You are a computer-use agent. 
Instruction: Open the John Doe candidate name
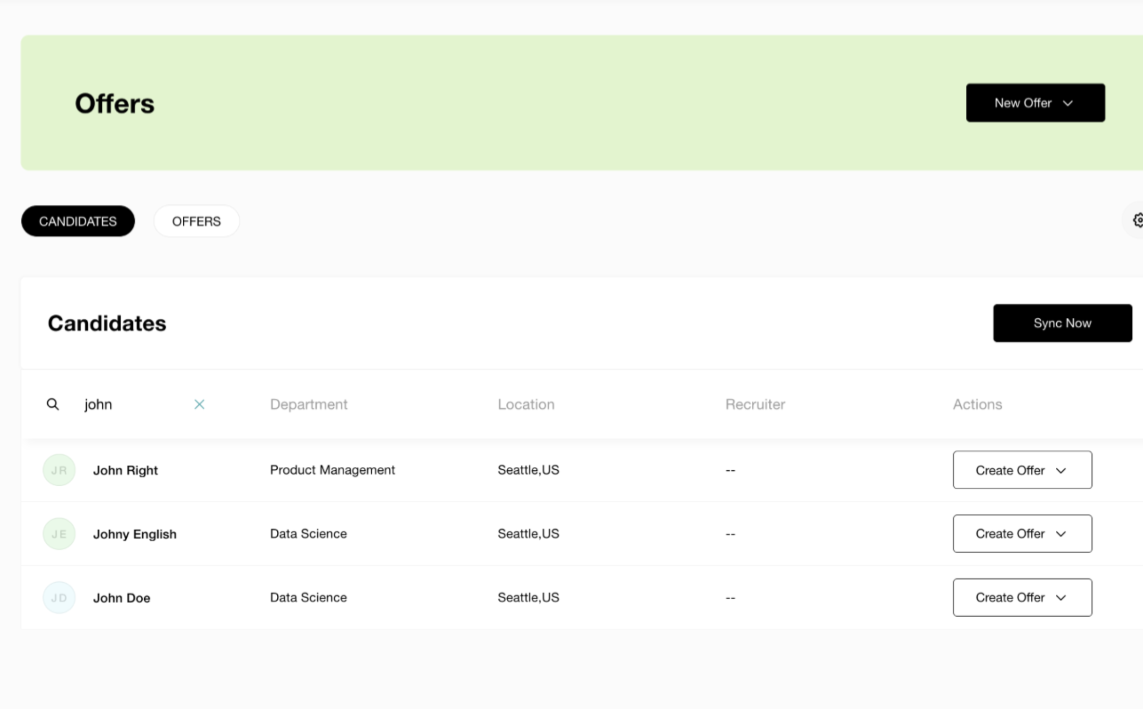[x=121, y=598]
